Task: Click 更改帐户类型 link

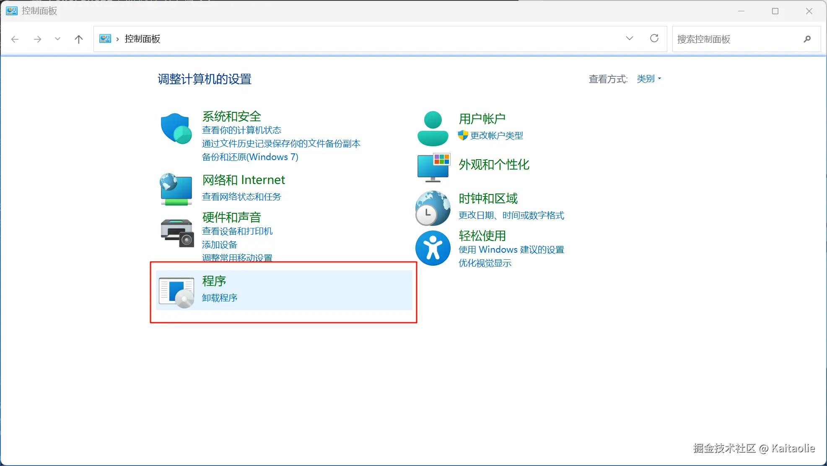Action: click(x=496, y=136)
